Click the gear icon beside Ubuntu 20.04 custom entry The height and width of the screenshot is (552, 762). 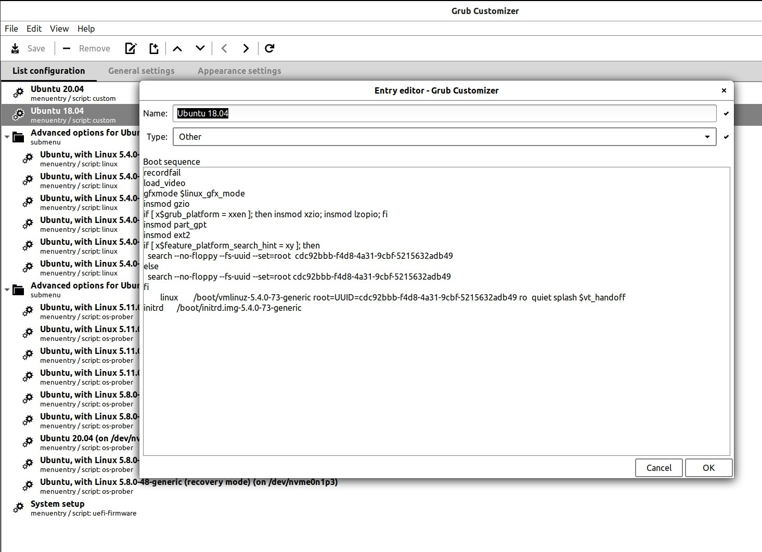tap(19, 93)
